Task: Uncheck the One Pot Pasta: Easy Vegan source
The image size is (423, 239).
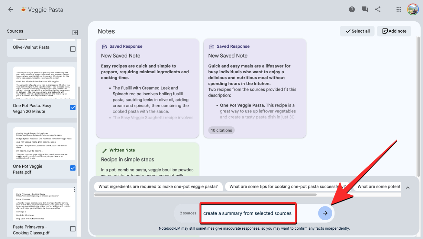Action: pyautogui.click(x=73, y=107)
